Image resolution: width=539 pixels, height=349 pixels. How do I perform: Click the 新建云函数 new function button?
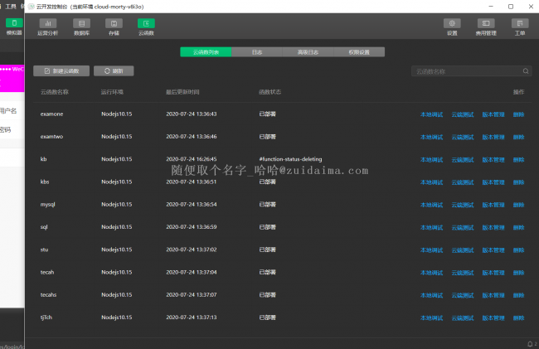(x=61, y=71)
